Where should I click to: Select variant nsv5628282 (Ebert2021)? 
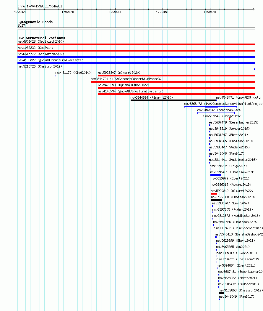pyautogui.click(x=238, y=278)
